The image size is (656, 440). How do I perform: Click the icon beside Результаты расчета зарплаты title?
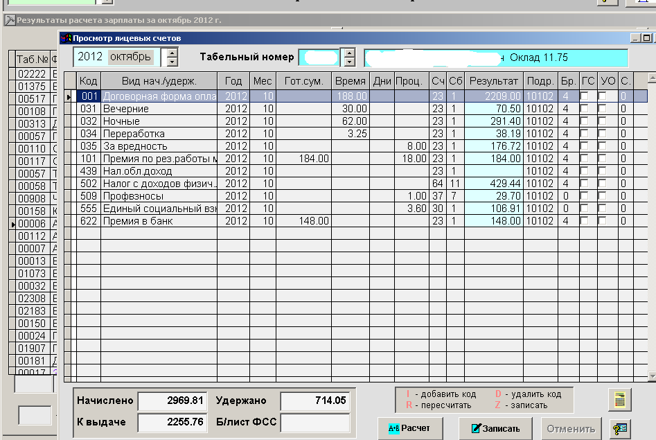(10, 20)
